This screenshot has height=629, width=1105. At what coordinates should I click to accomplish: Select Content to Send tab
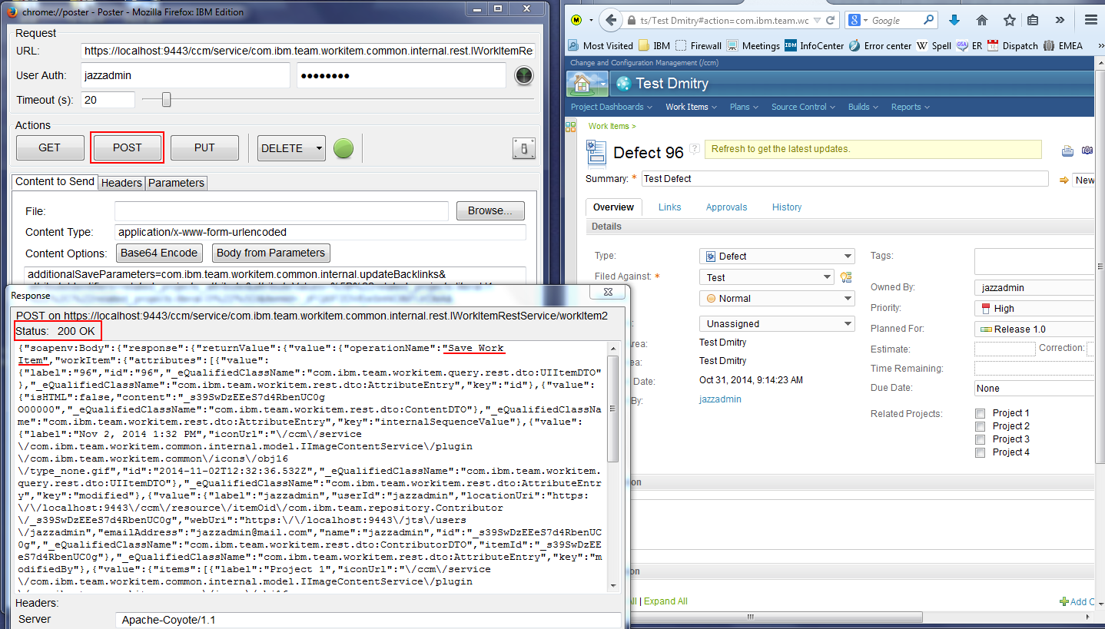[55, 182]
